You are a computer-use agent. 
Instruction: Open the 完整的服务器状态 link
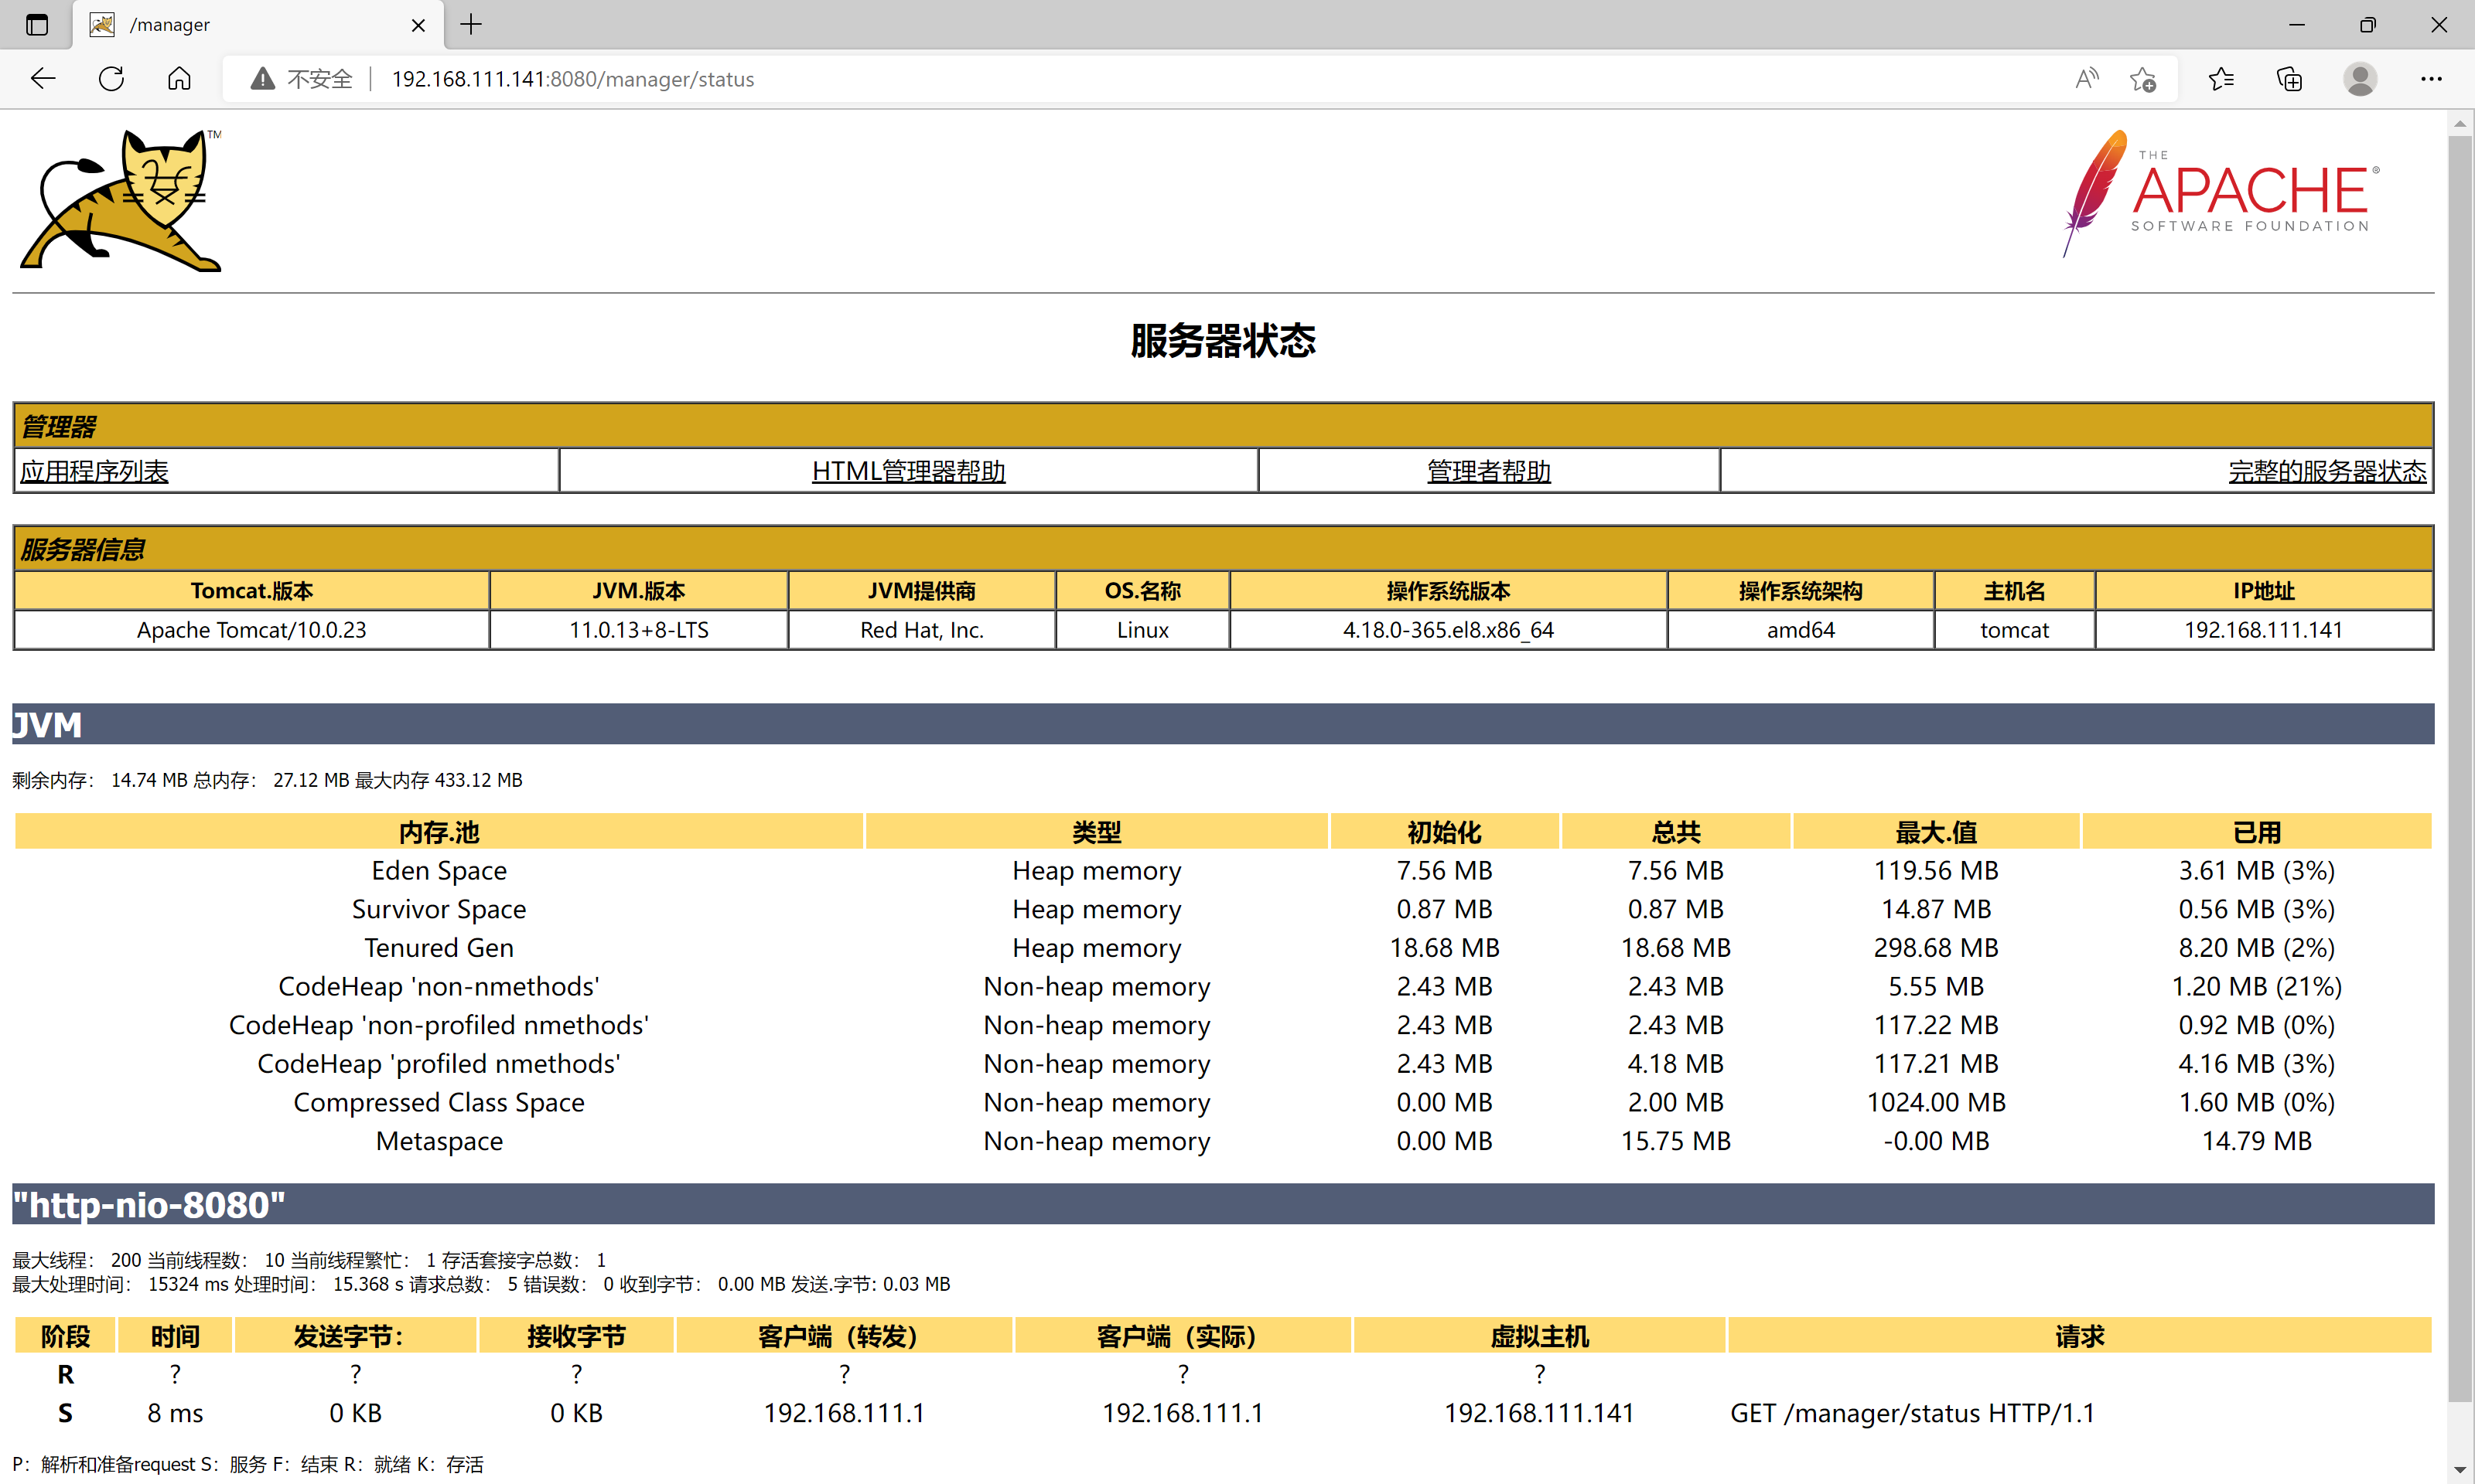pos(2327,471)
